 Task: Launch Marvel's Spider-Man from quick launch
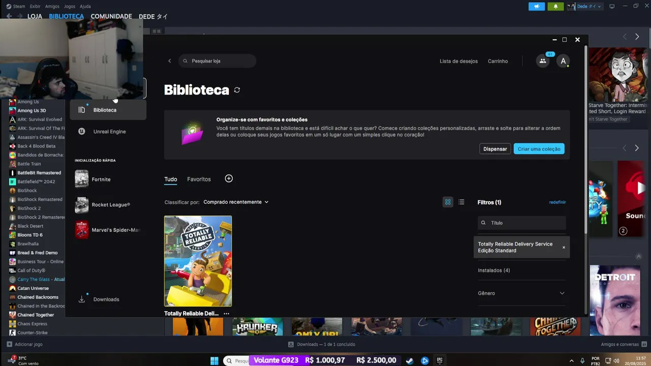click(x=108, y=230)
